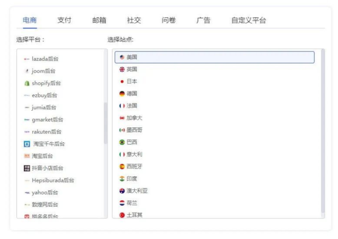Select 法国 site text
This screenshot has height=239, width=338.
pyautogui.click(x=132, y=106)
